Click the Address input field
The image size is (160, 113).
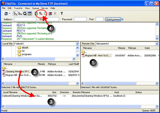pyautogui.click(x=25, y=19)
